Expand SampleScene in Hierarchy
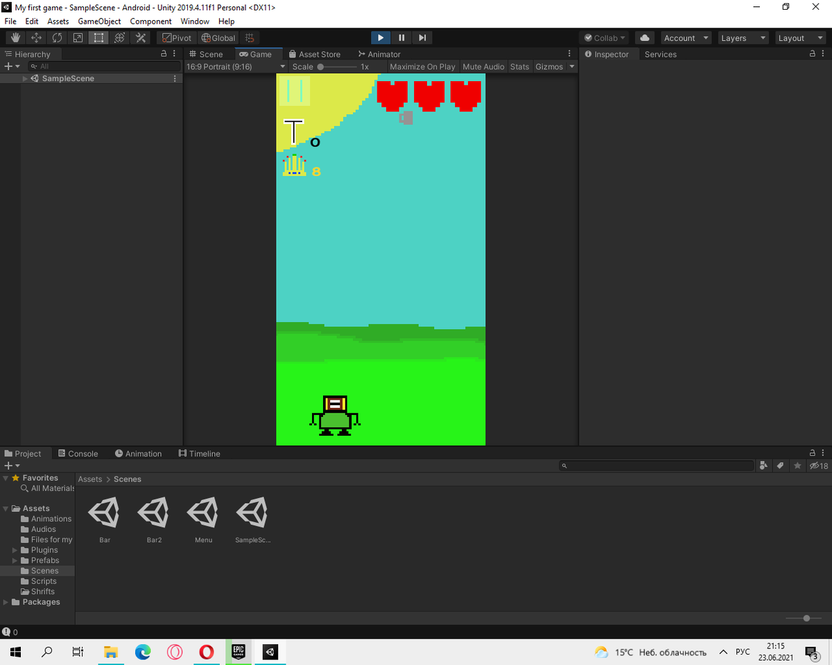The width and height of the screenshot is (832, 665). pyautogui.click(x=26, y=78)
